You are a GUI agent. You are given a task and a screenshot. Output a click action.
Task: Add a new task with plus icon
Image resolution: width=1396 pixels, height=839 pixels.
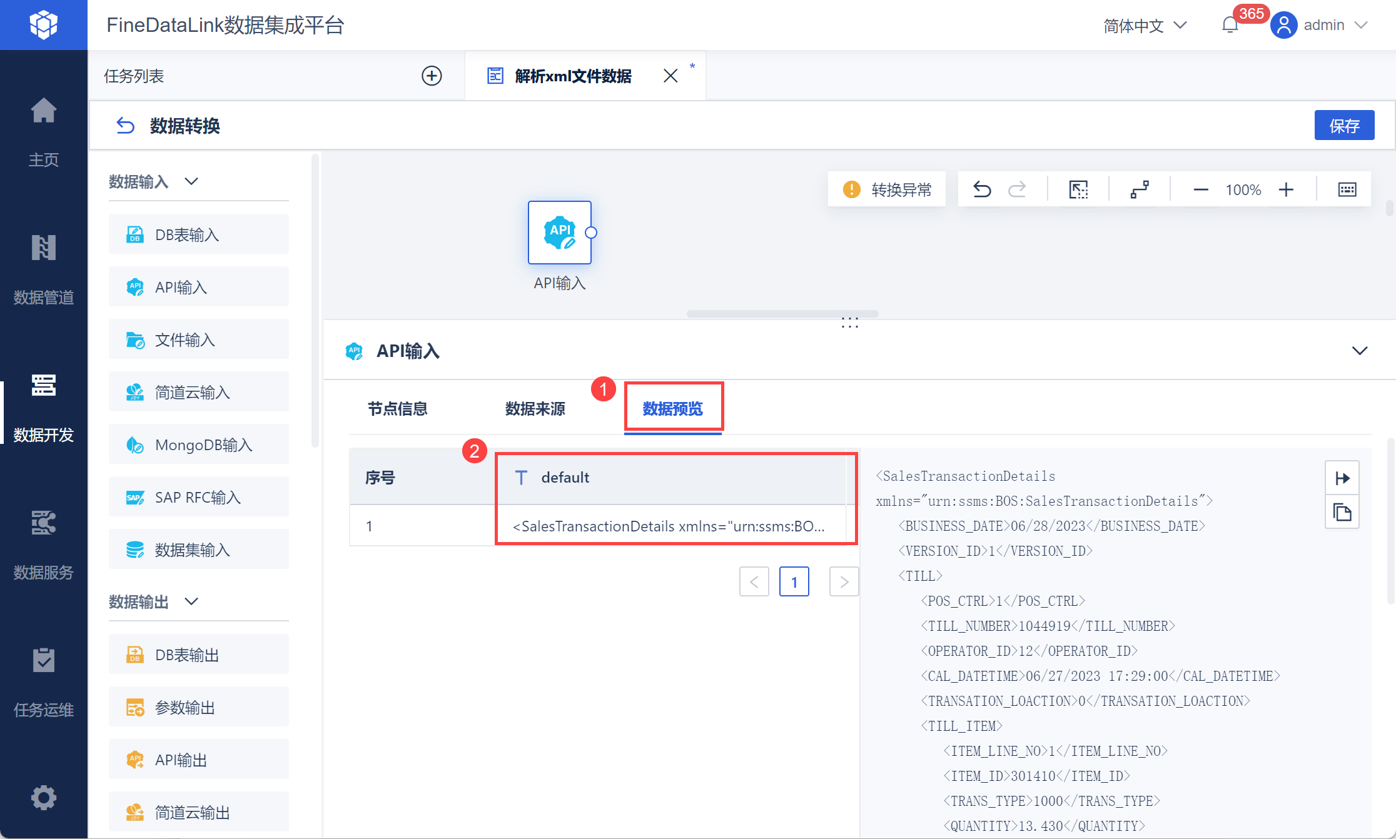click(x=432, y=76)
